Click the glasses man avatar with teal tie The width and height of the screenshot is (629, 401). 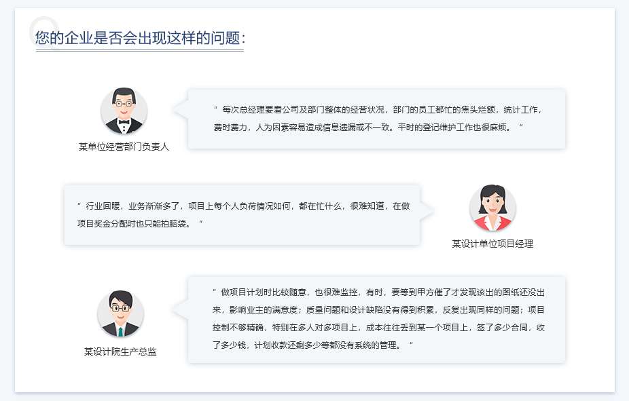tap(120, 314)
